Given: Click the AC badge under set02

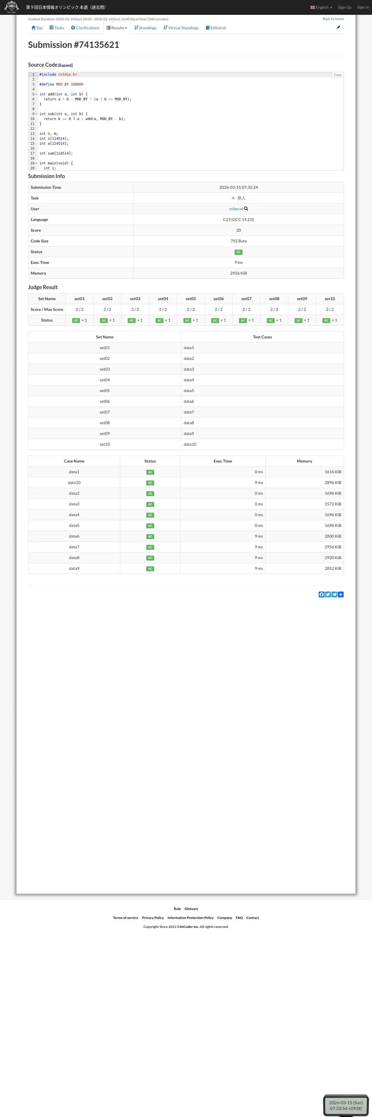Looking at the screenshot, I should coord(104,320).
